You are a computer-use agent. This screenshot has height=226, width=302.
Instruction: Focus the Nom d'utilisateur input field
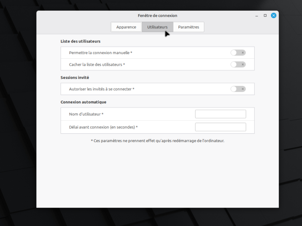coord(221,114)
